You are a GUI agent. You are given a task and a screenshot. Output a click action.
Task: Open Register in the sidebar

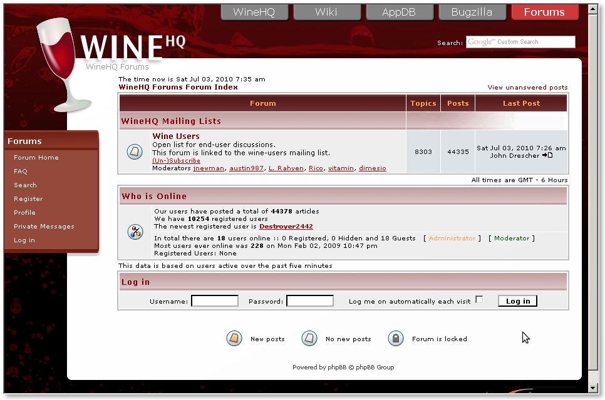pyautogui.click(x=28, y=199)
